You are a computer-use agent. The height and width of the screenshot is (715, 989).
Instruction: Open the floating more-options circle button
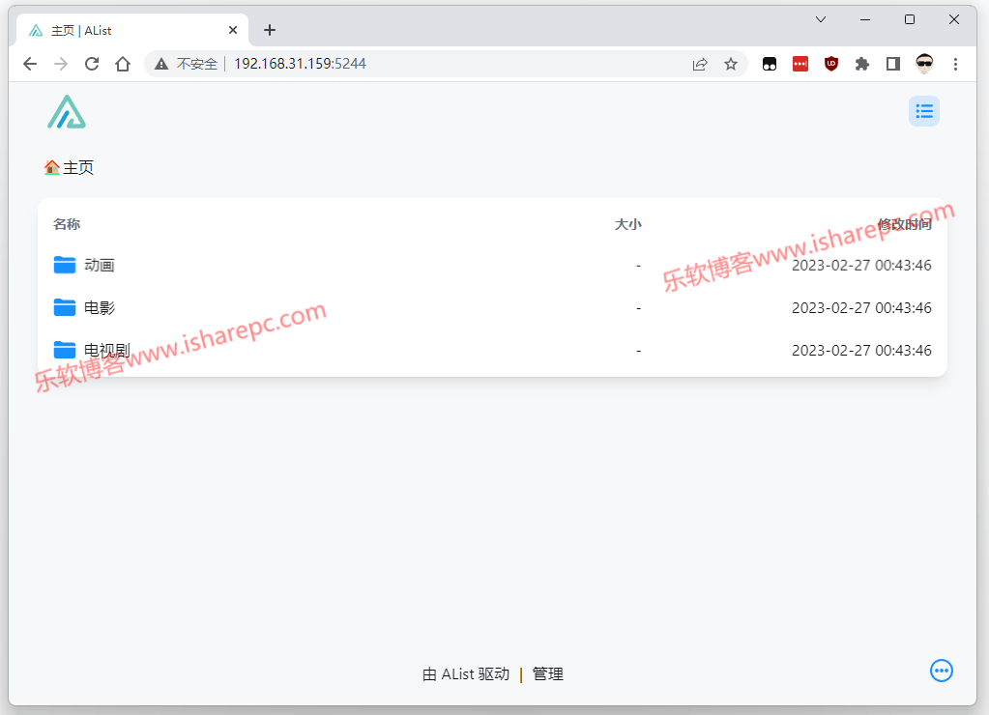(941, 671)
